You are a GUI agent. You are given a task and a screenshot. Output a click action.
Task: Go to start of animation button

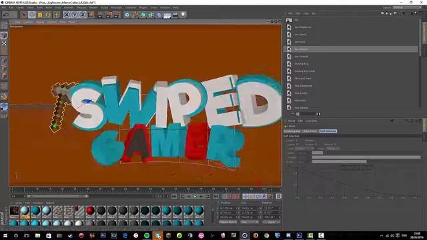(x=174, y=196)
